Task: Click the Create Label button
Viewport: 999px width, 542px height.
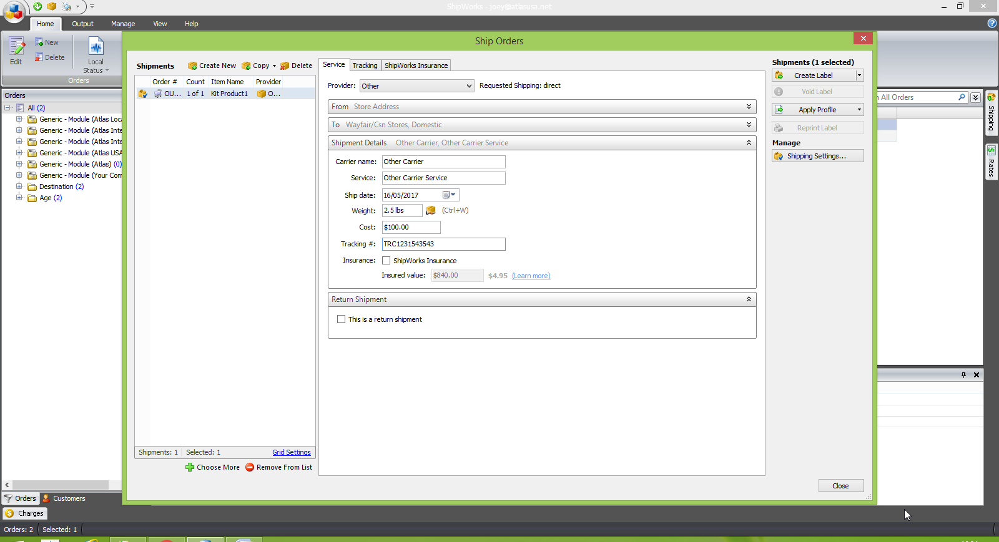Action: (814, 75)
